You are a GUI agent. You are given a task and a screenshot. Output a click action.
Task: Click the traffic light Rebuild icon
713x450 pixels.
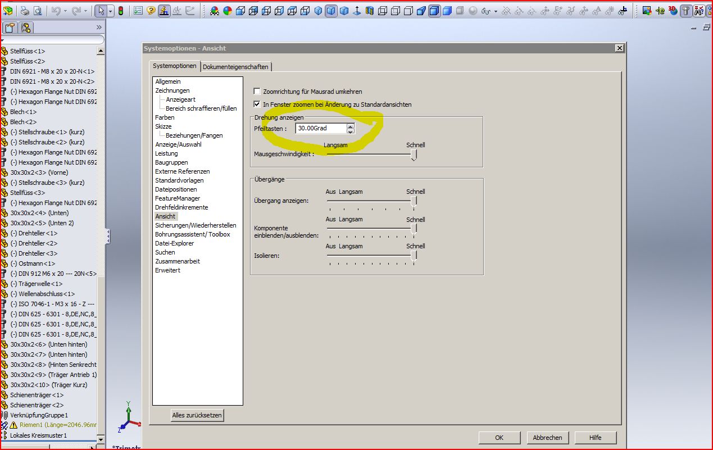[x=120, y=11]
